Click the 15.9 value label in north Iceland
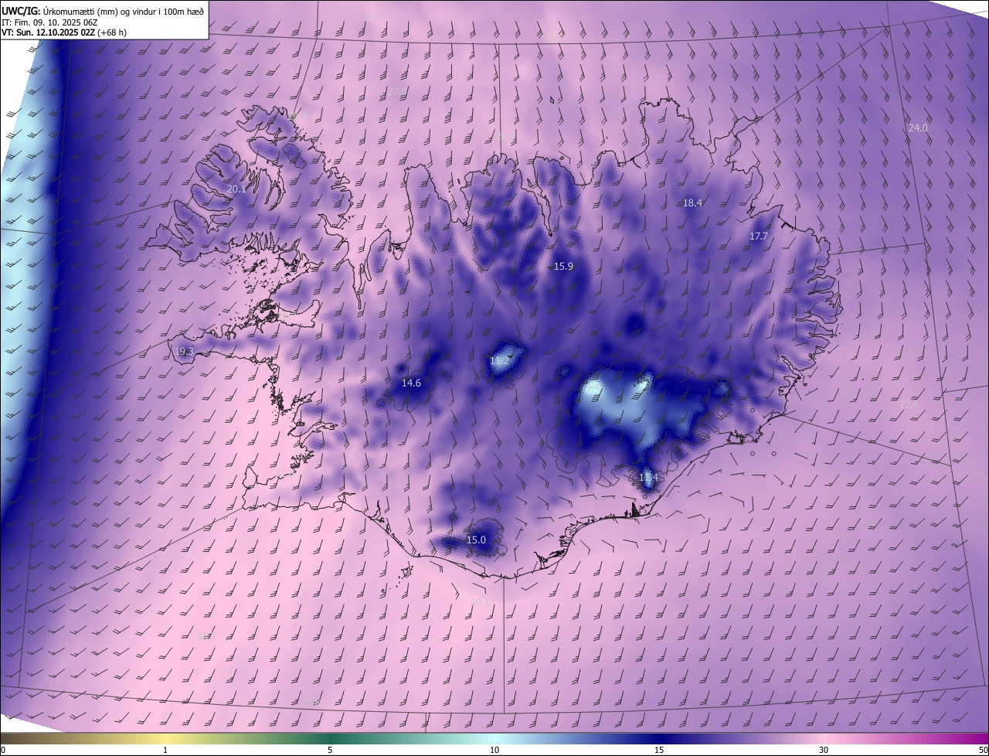This screenshot has height=756, width=989. (563, 266)
